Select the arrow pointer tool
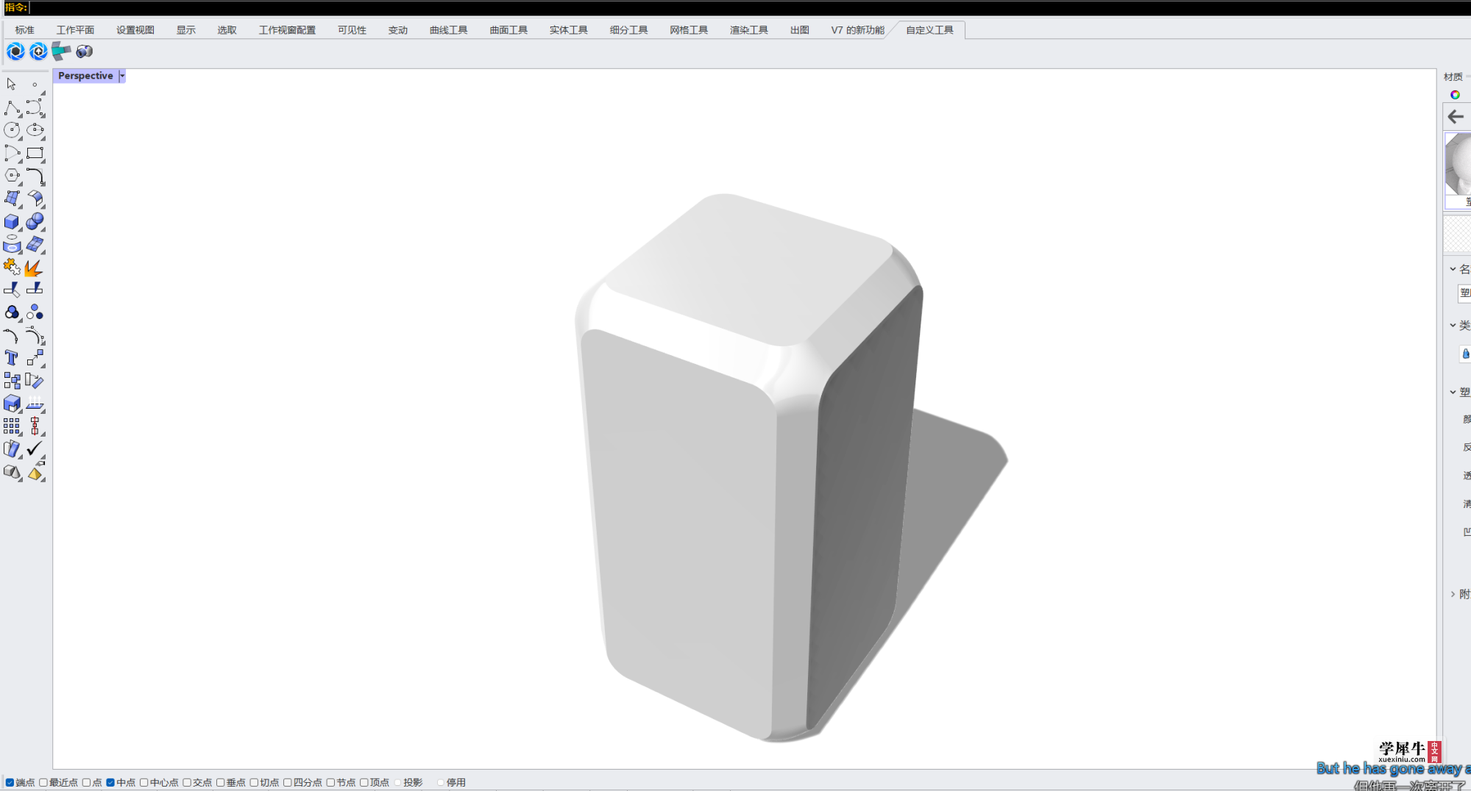 pos(12,84)
